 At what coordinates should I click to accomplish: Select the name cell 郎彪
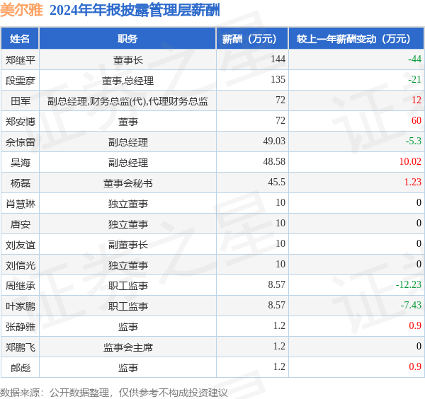point(21,369)
